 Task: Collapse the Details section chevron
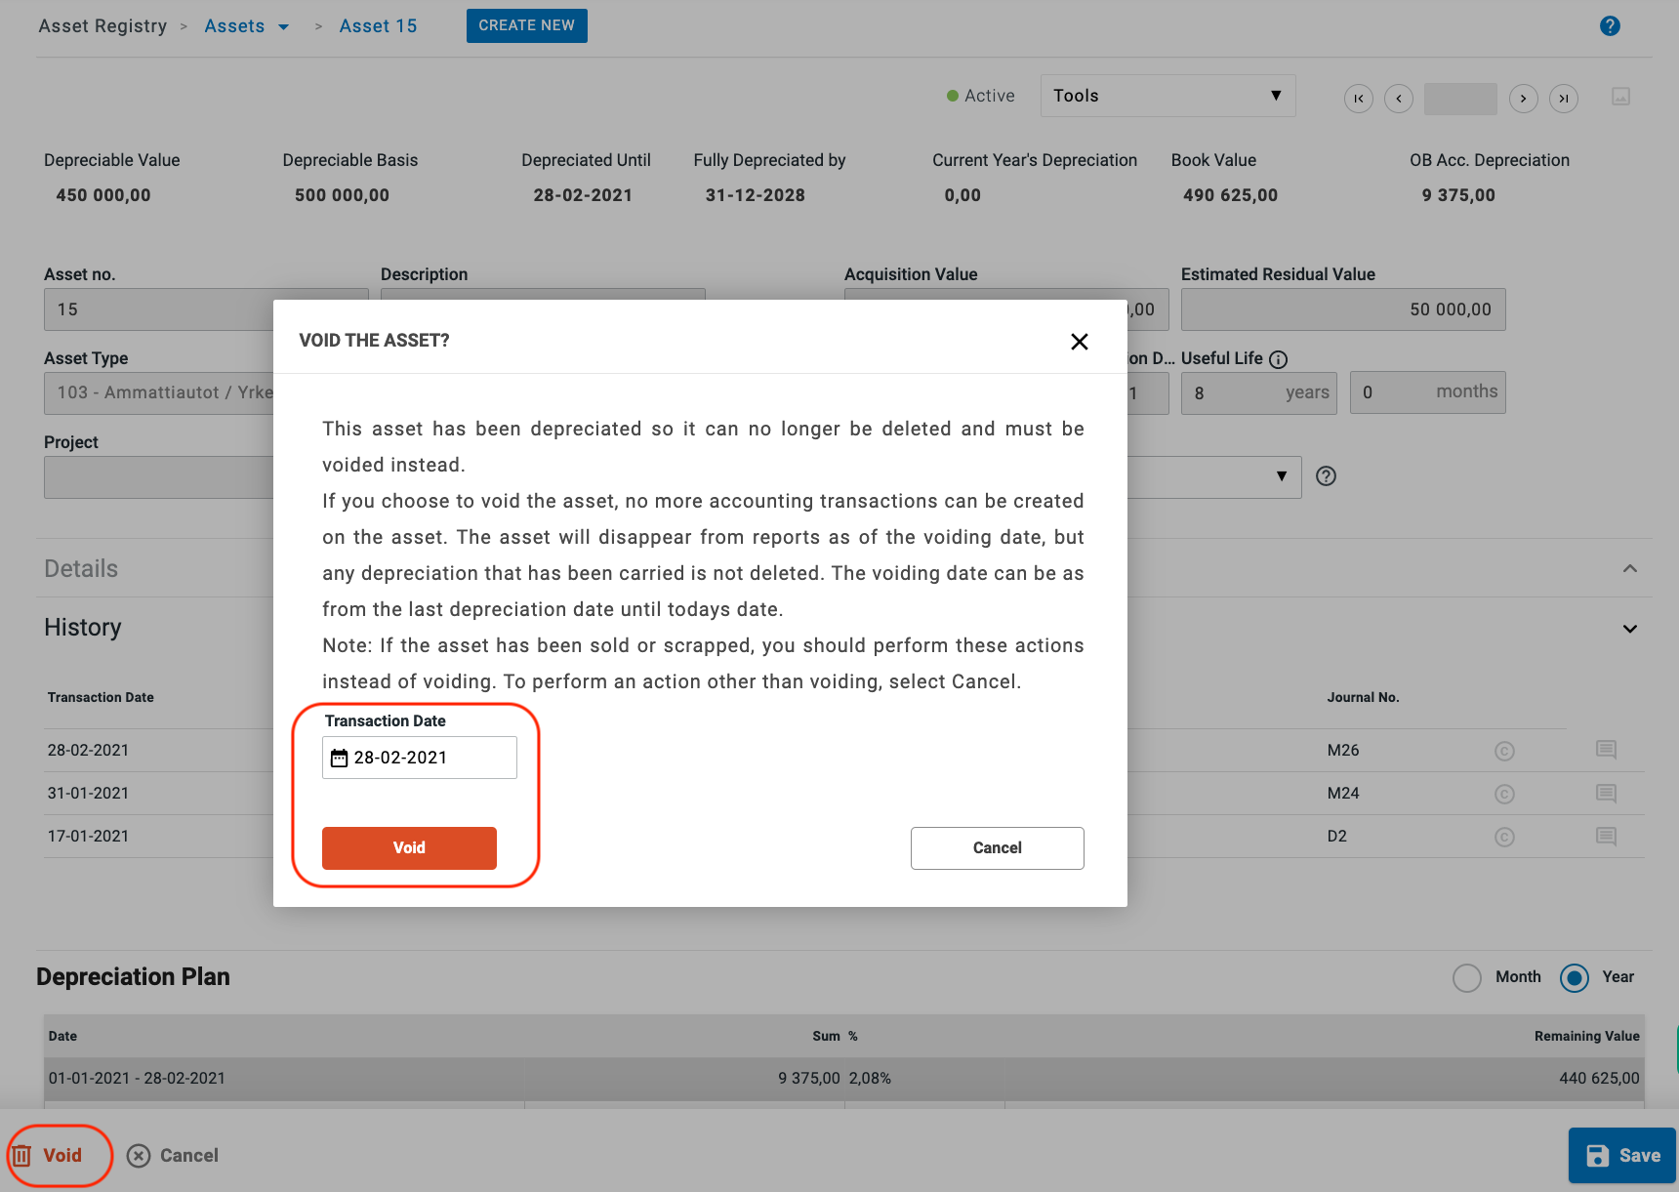(1629, 568)
